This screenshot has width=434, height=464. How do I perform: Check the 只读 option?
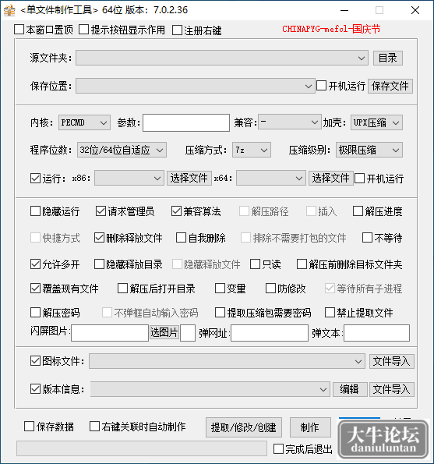pyautogui.click(x=255, y=264)
